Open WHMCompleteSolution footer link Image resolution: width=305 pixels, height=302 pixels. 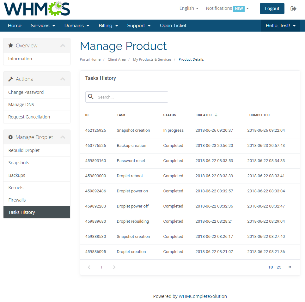(x=203, y=296)
